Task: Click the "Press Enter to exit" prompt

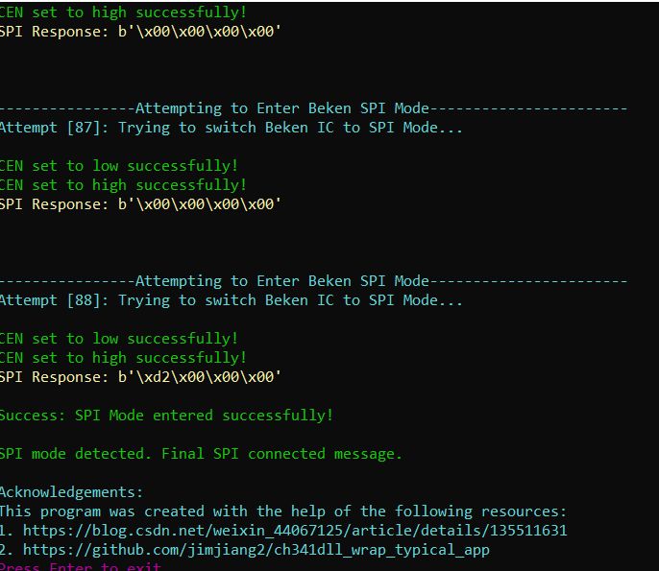Action: pos(80,567)
